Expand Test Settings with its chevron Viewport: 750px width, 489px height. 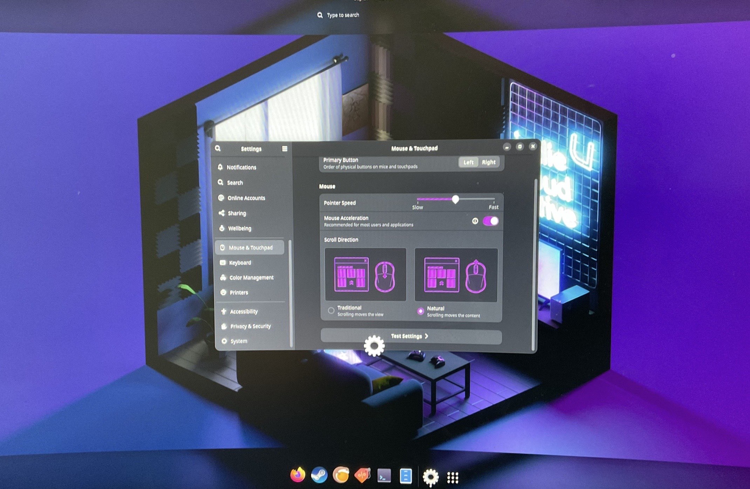coord(427,336)
